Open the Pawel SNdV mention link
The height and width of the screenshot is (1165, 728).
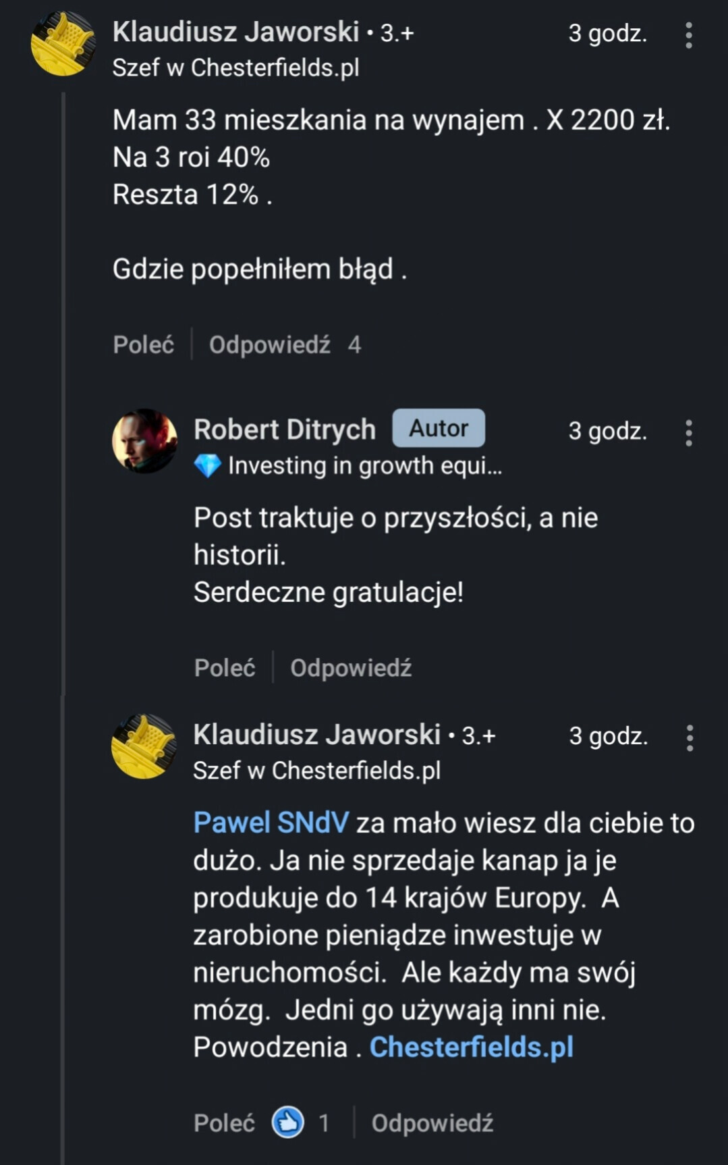point(271,823)
